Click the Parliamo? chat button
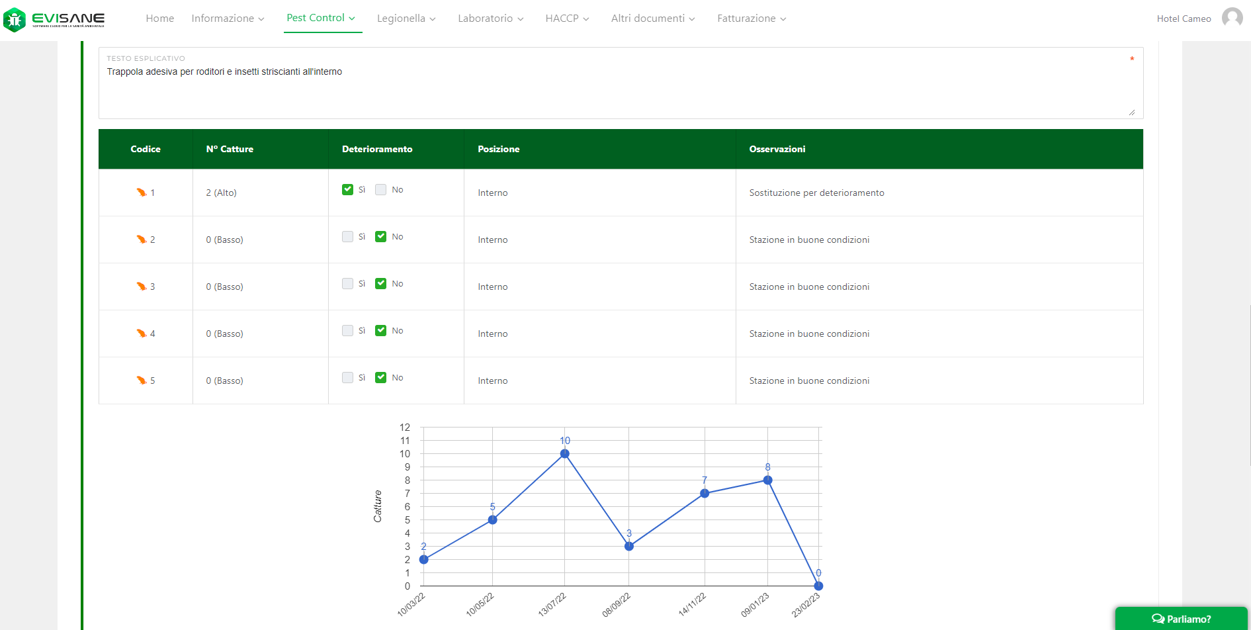This screenshot has width=1251, height=630. (1182, 619)
